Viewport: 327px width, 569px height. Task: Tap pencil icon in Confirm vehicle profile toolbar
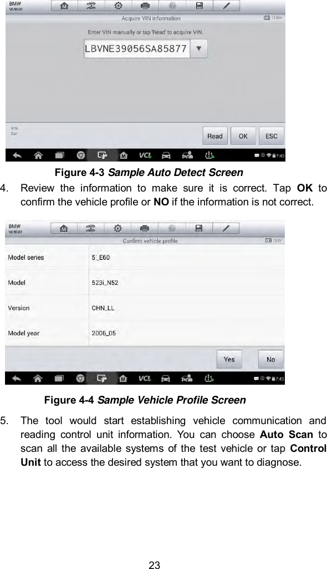point(226,228)
